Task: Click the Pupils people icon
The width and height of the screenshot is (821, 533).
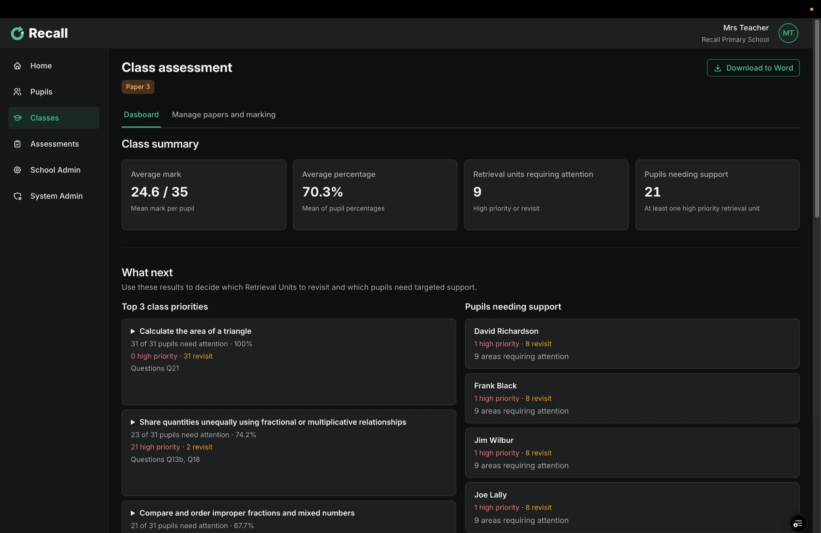Action: click(18, 92)
